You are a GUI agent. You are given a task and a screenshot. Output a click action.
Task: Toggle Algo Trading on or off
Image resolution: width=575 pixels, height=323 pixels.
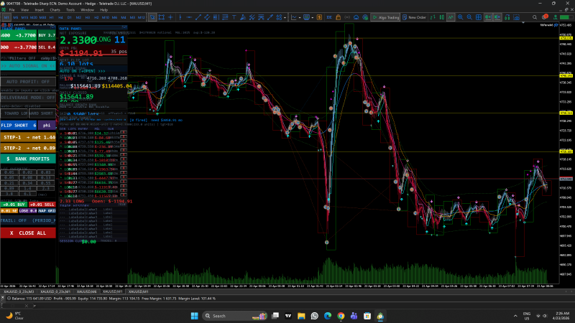pyautogui.click(x=385, y=17)
